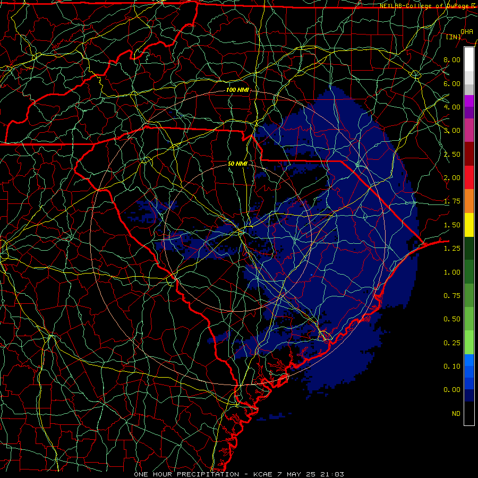Viewport: 478px width, 478px height.
Task: Select the dark red legend swatch near 2.50
Action: click(x=469, y=154)
